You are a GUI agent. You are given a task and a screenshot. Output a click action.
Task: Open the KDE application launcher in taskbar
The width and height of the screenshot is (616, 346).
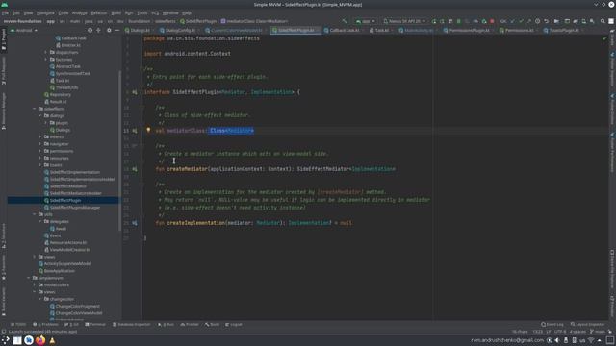5,340
